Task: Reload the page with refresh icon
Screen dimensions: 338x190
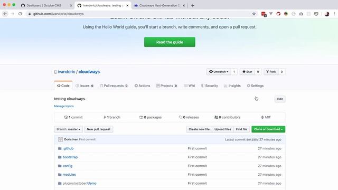Action: click(x=20, y=14)
